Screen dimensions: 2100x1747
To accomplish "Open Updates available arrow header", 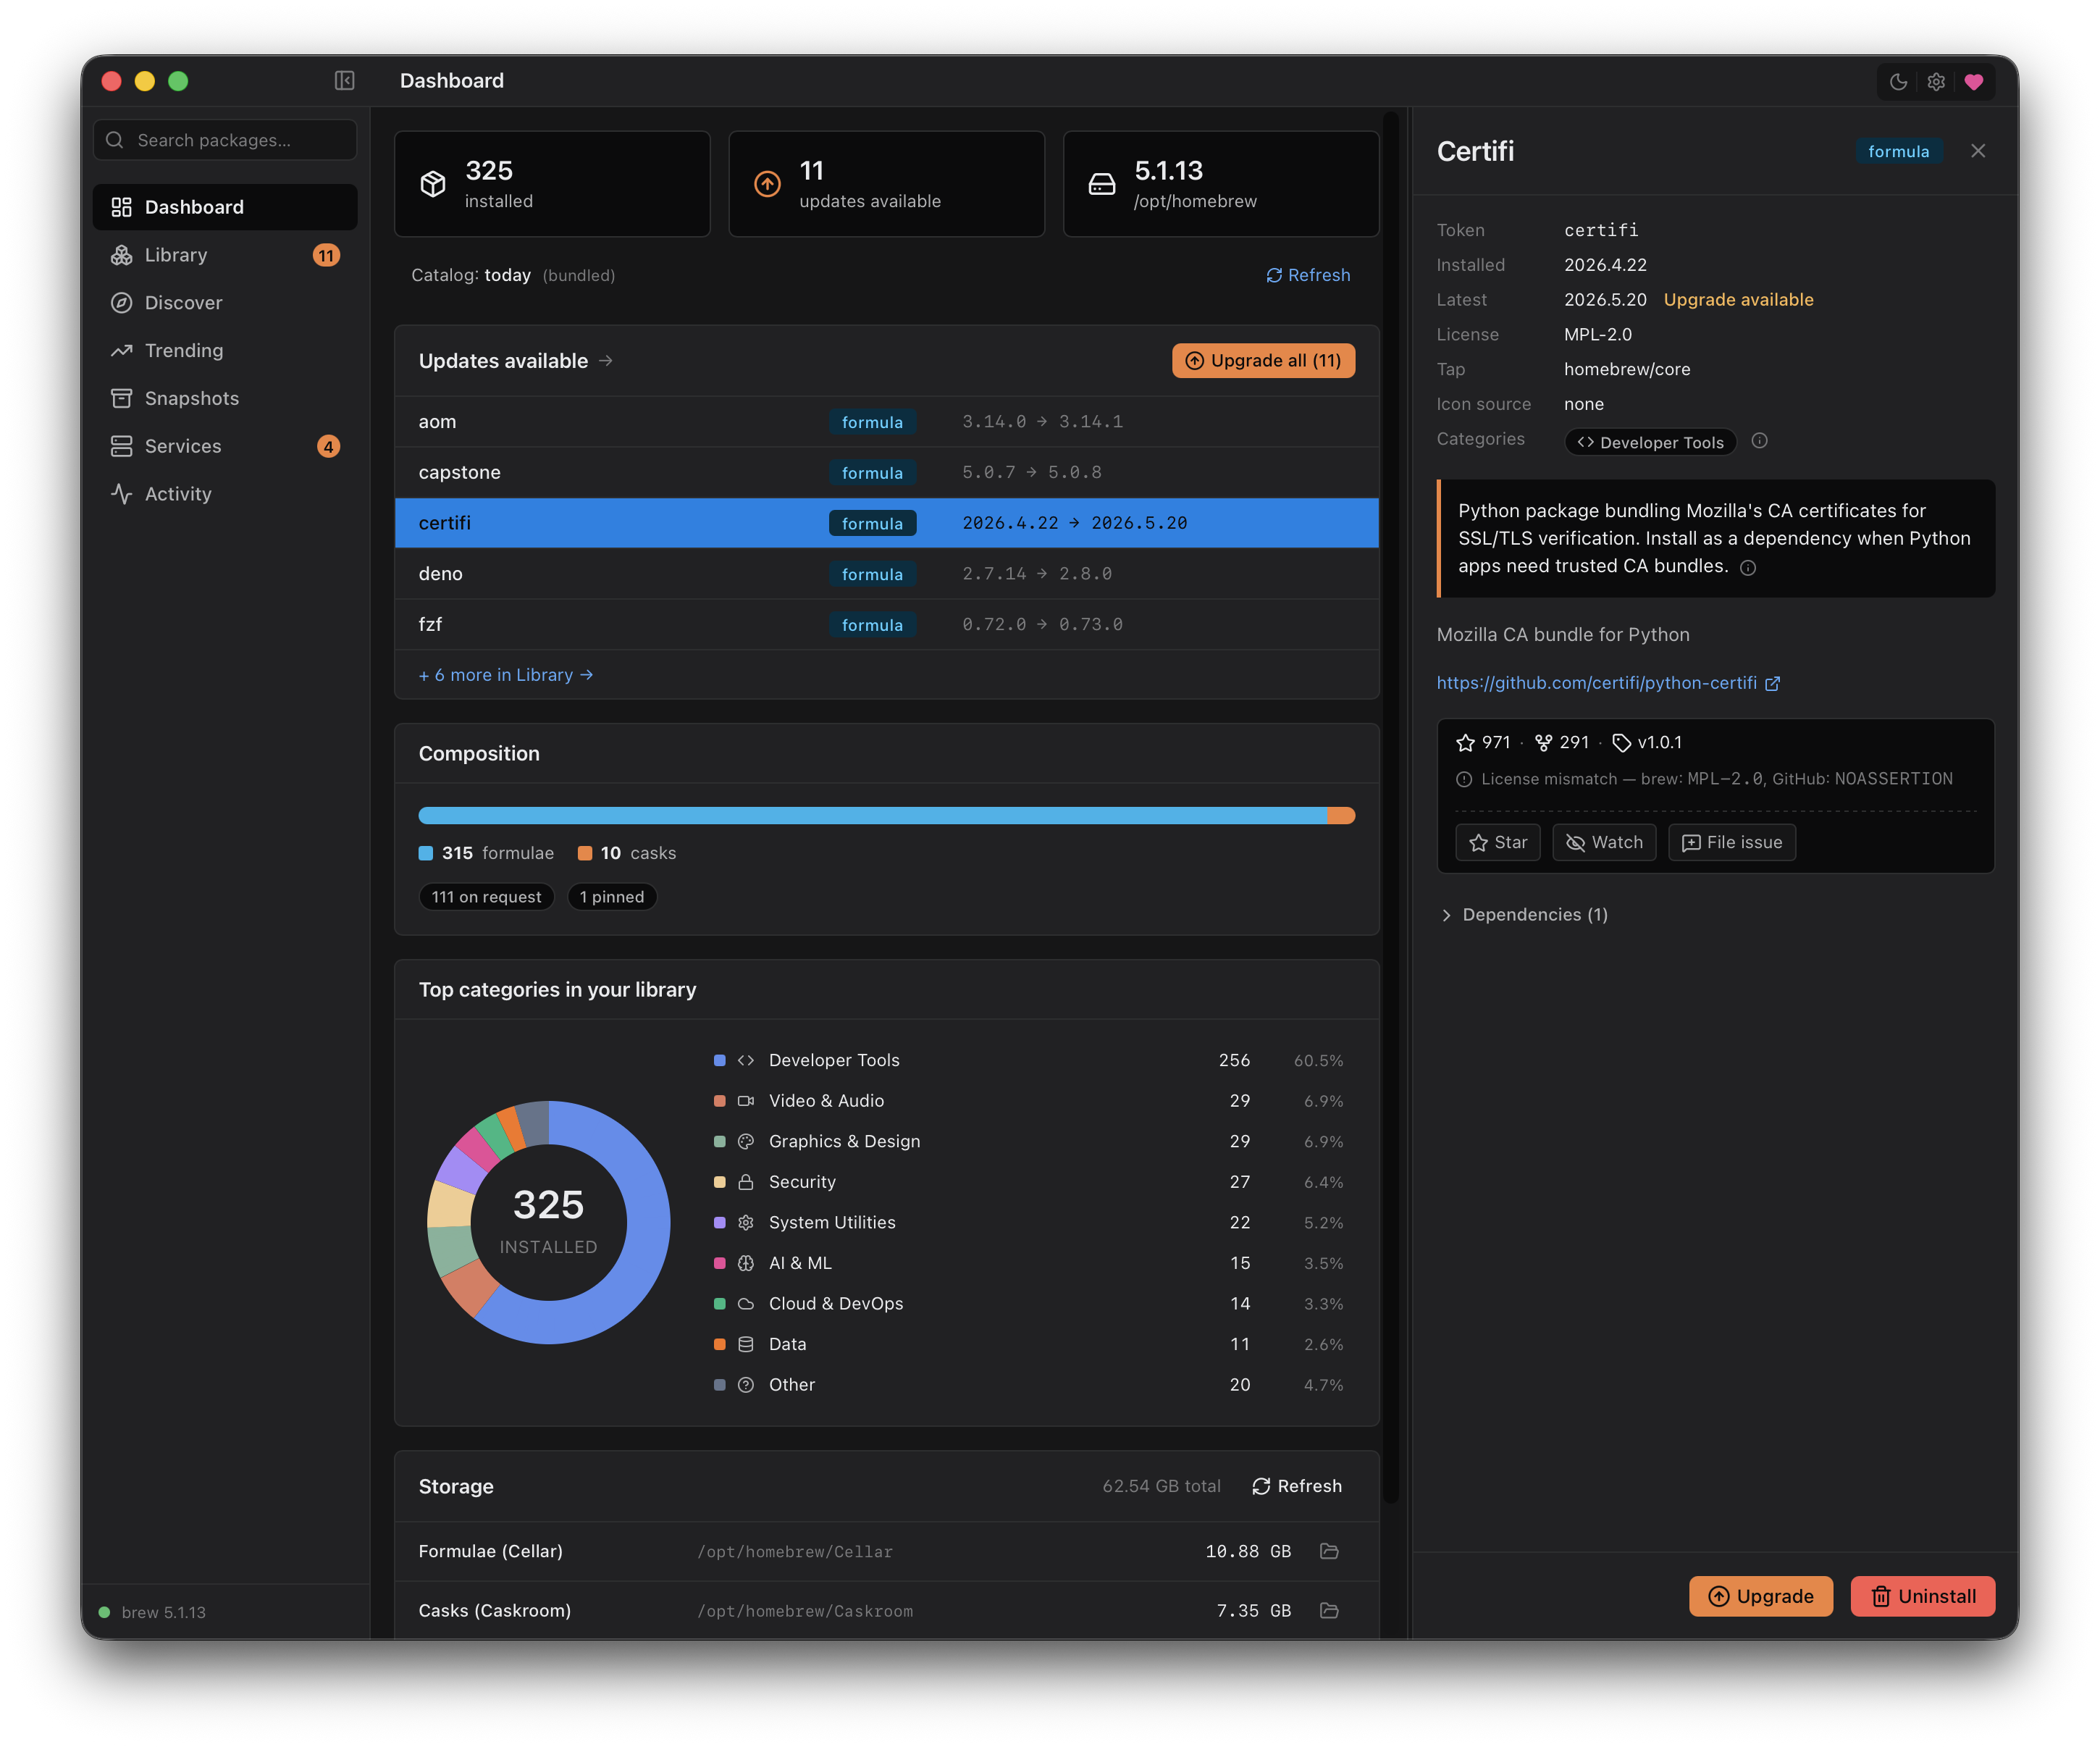I will [x=605, y=361].
